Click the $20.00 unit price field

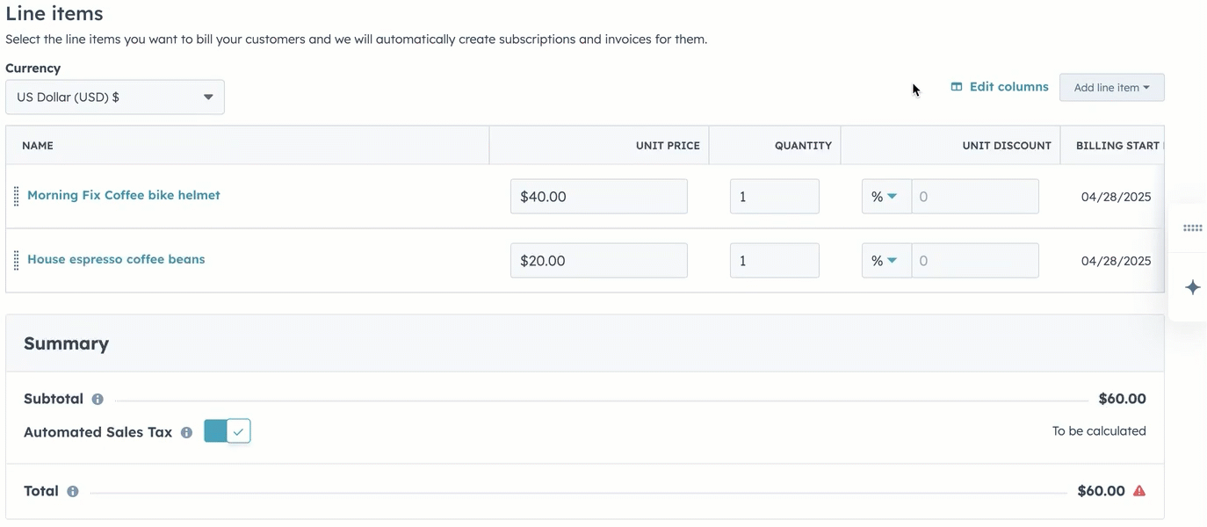coord(599,261)
